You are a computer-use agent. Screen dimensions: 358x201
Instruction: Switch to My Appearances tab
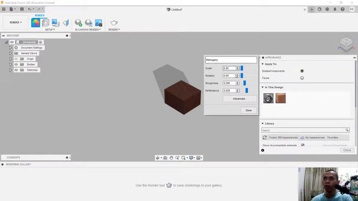click(313, 138)
